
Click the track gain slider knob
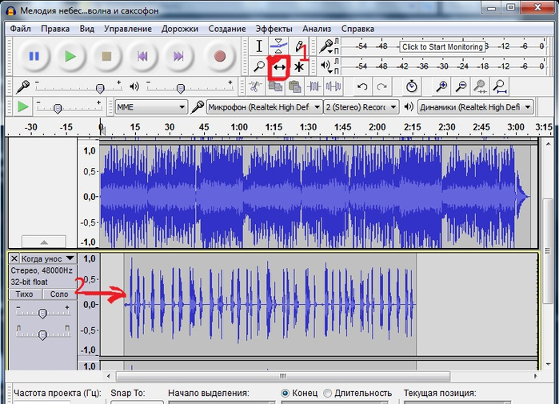click(x=42, y=314)
